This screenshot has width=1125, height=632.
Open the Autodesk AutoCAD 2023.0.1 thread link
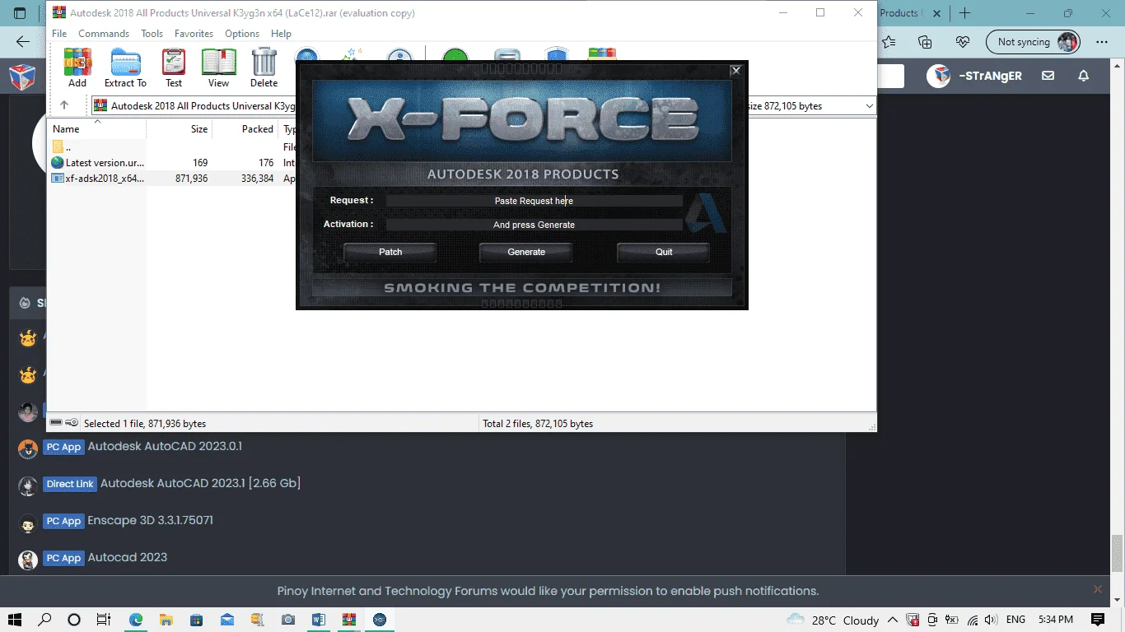click(x=165, y=446)
